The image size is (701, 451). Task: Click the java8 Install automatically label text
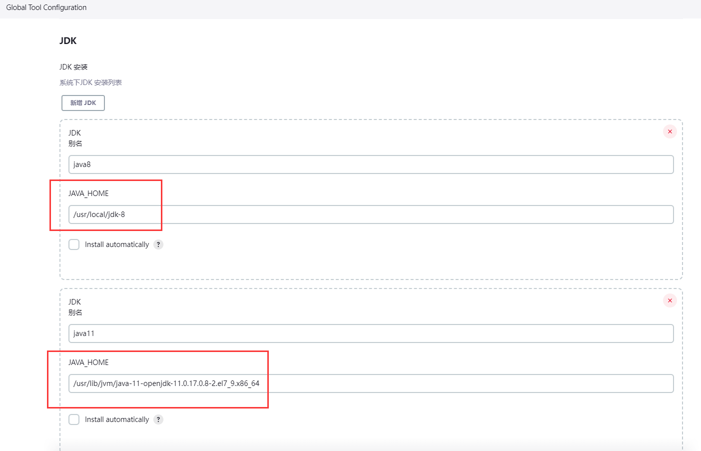pos(117,244)
